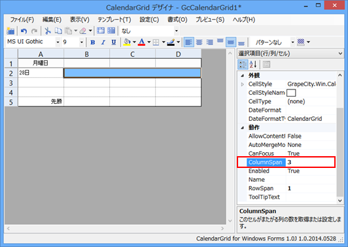Select the 月曜日 cell
348x247 pixels.
[x=41, y=63]
